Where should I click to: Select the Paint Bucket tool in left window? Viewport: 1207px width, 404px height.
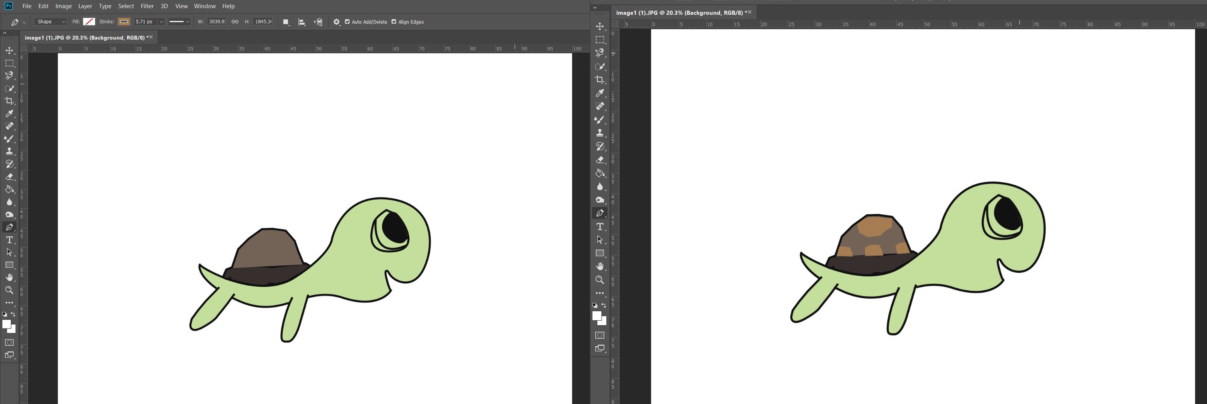(x=9, y=189)
